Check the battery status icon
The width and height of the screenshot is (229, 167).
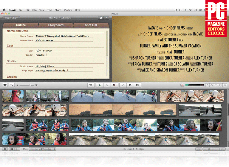point(200,10)
